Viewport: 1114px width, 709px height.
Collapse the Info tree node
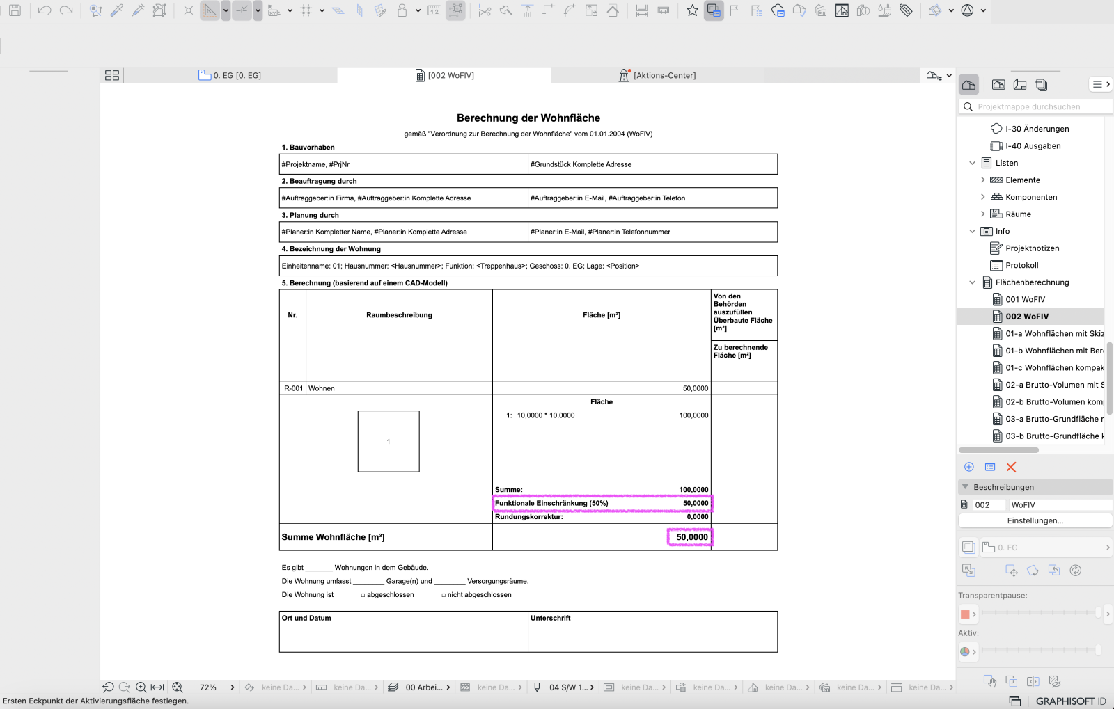click(973, 231)
